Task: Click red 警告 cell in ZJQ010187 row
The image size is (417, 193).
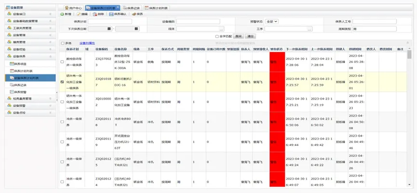Action: click(x=277, y=82)
